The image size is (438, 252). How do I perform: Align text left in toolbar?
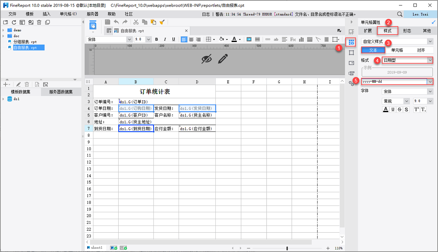tap(184, 39)
